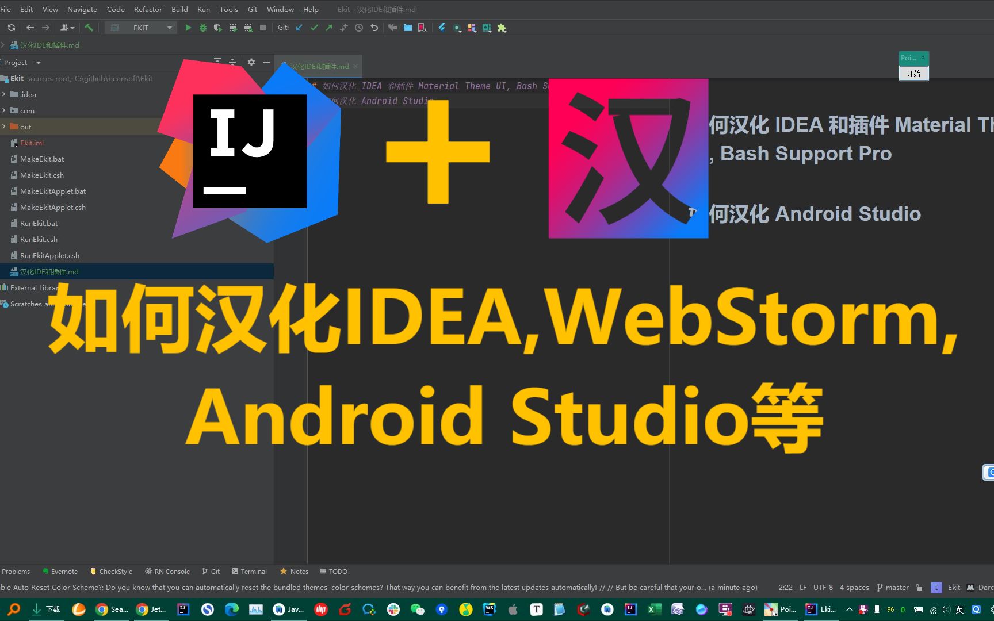Open the File menu
This screenshot has height=621, width=994.
click(x=6, y=9)
